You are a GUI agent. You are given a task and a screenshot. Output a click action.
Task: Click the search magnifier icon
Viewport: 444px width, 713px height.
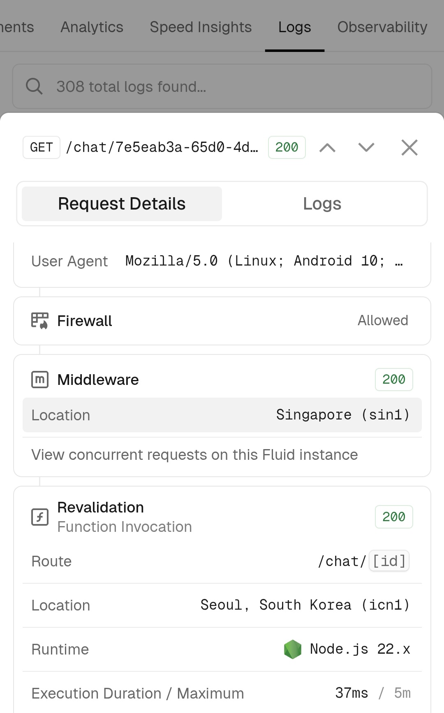coord(34,86)
